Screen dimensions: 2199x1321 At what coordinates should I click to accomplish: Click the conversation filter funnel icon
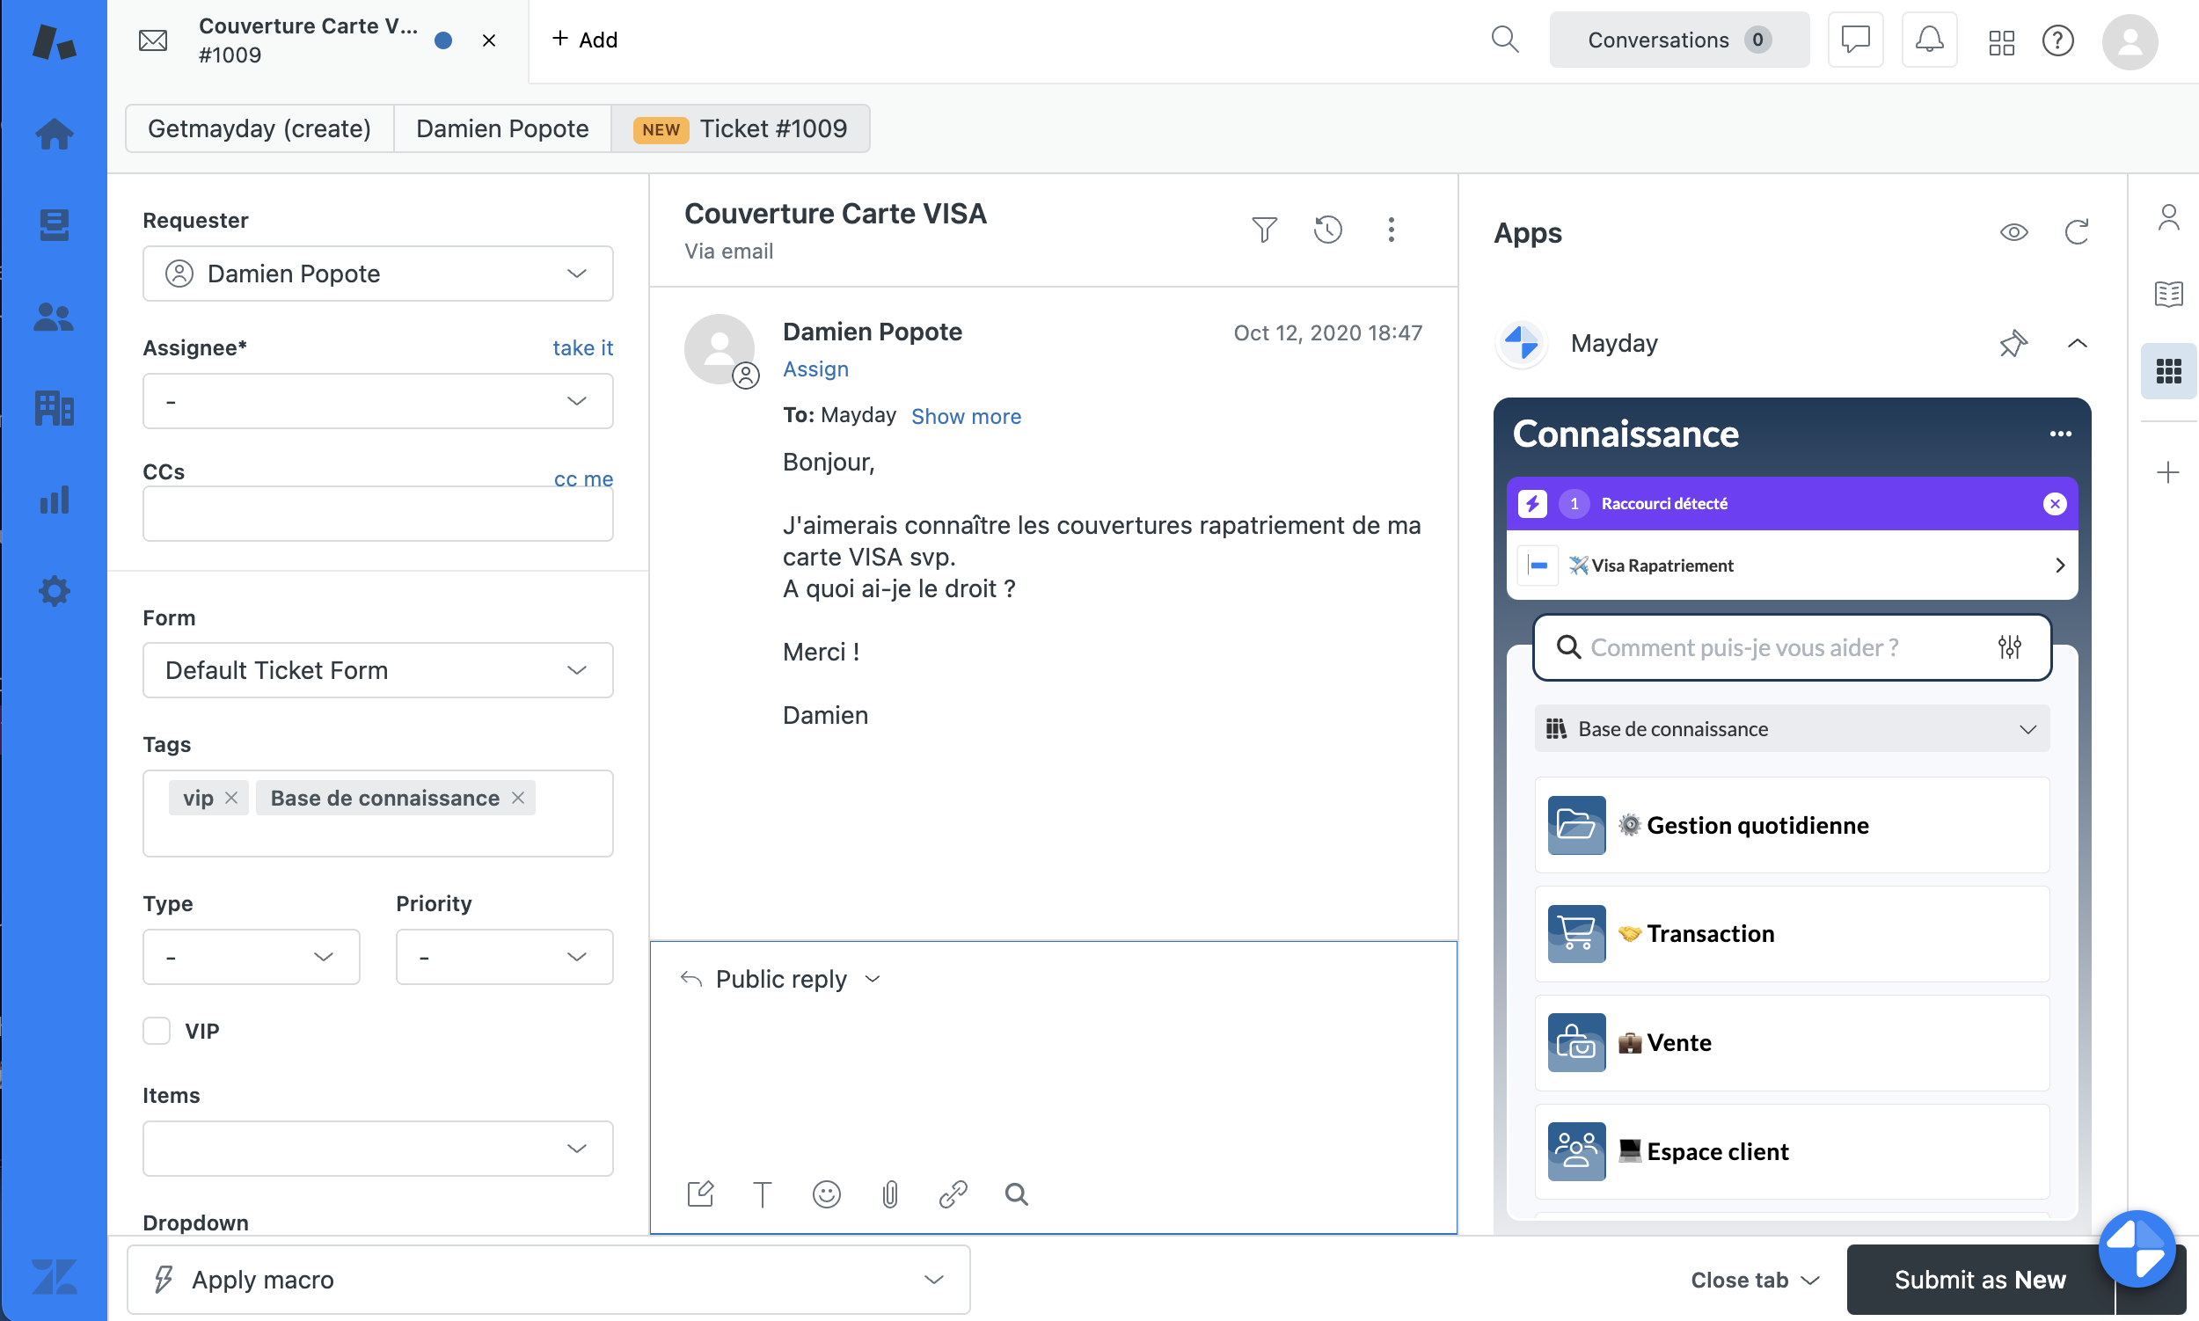1263,230
